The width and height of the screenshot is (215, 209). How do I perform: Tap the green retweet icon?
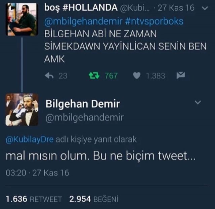click(x=94, y=76)
